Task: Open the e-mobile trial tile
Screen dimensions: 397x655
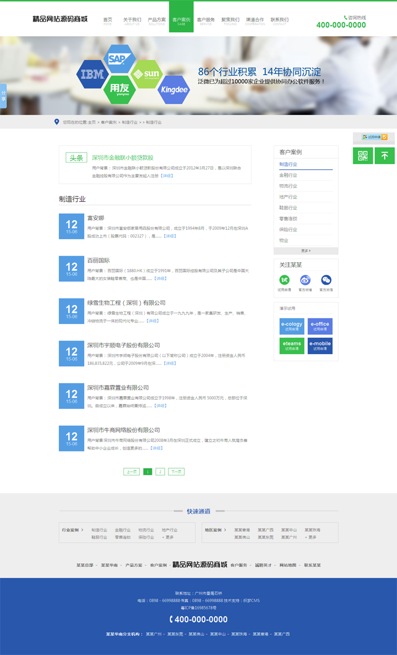Action: 320,346
